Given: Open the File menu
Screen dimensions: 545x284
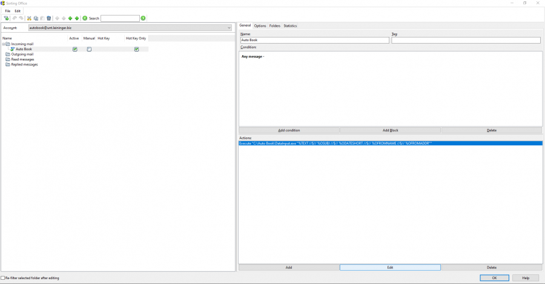Looking at the screenshot, I should pos(8,11).
